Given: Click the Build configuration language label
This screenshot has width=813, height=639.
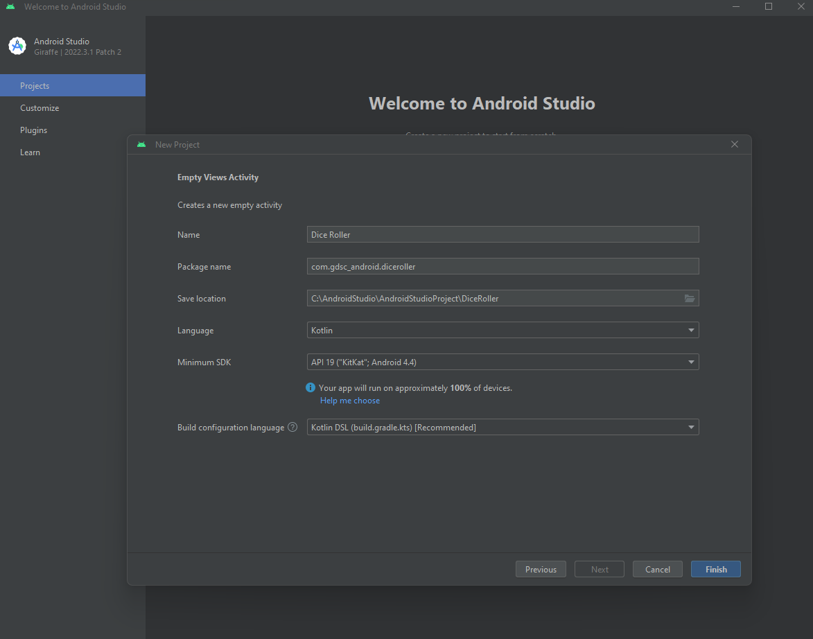Looking at the screenshot, I should 231,428.
